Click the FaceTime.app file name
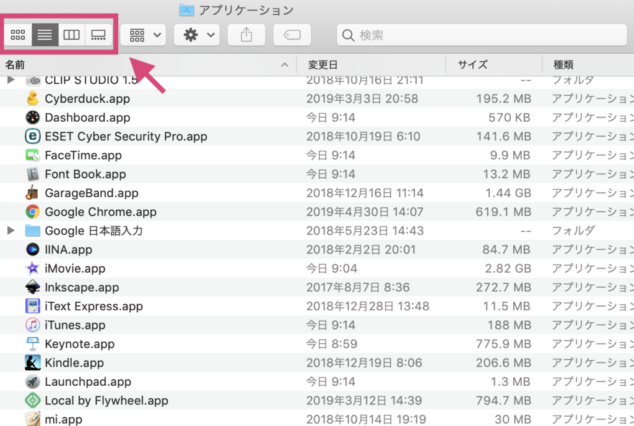634x426 pixels. (84, 155)
